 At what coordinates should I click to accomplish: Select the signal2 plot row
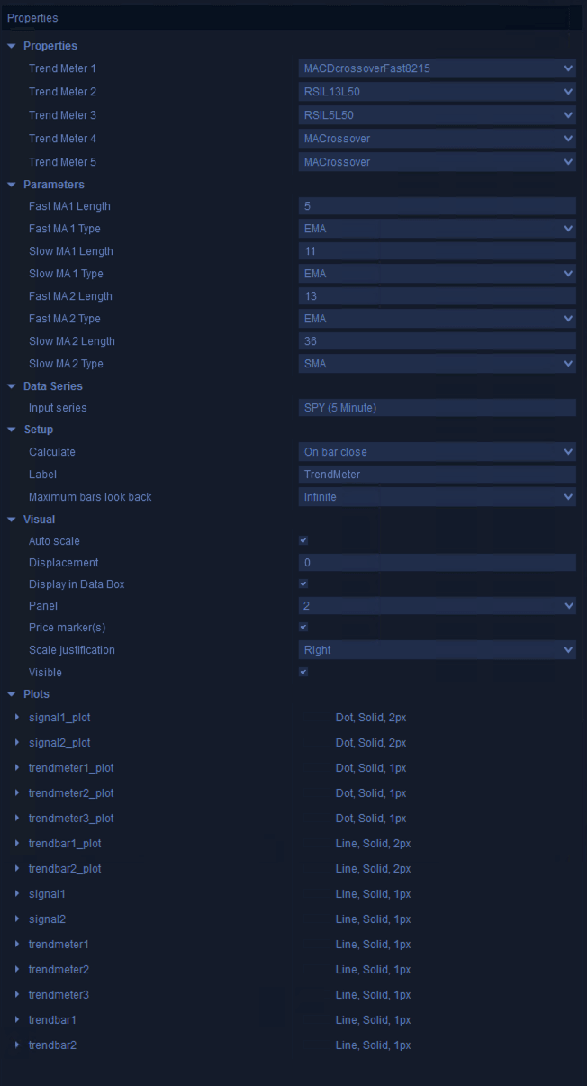[x=47, y=919]
